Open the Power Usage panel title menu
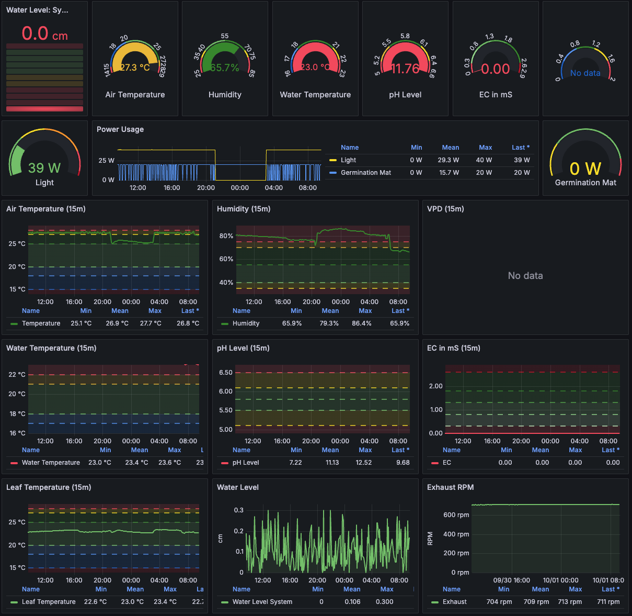 120,129
